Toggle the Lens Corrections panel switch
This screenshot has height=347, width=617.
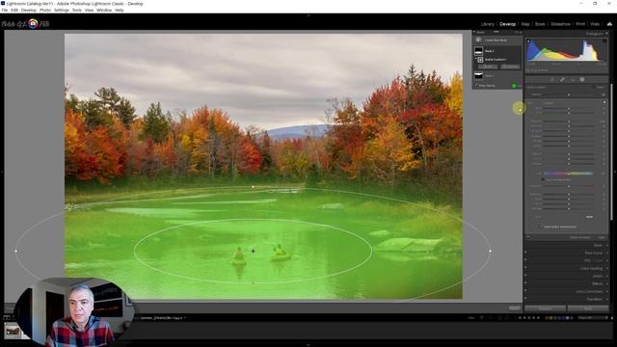526,291
